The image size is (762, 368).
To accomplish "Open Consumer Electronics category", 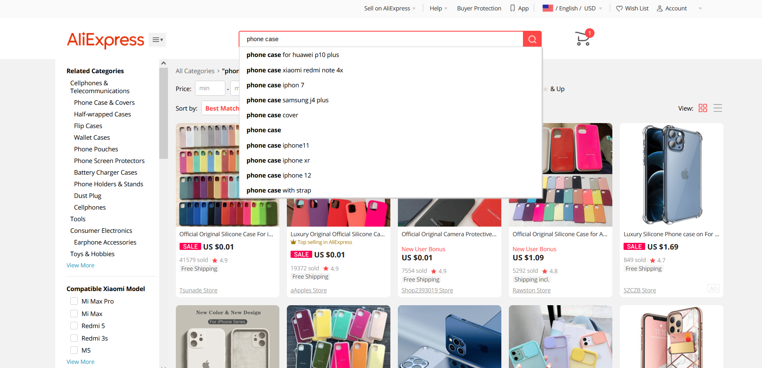I will click(x=101, y=231).
